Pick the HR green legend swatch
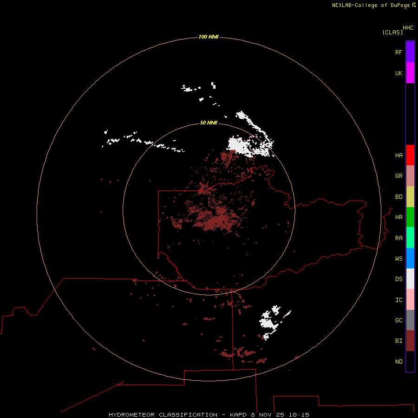Screen dimensions: 418x418 click(410, 217)
